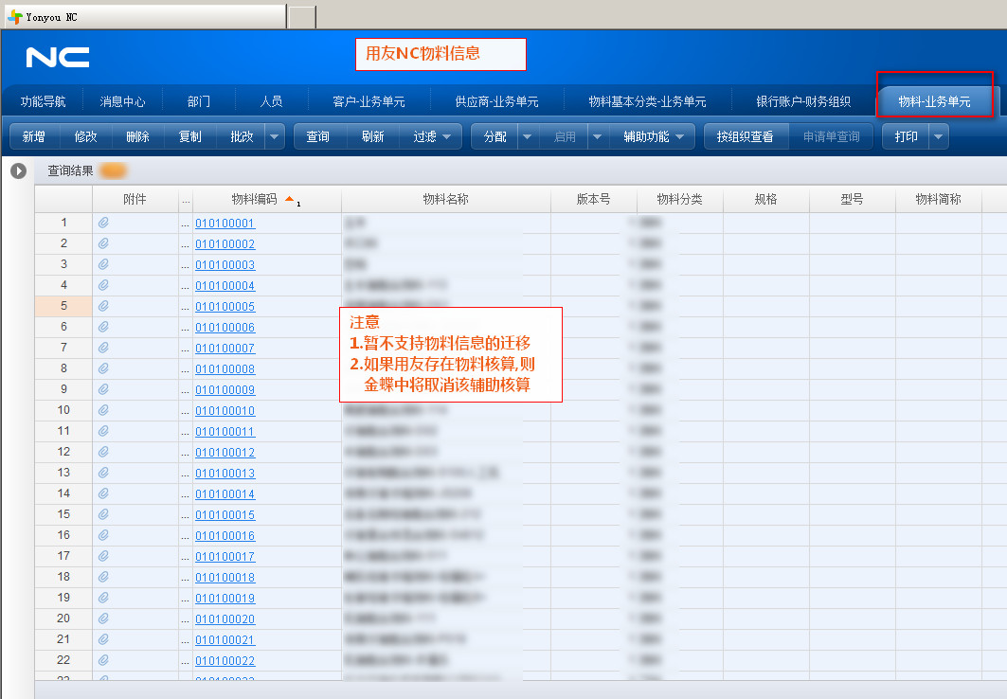Image resolution: width=1007 pixels, height=699 pixels.
Task: Expand the dropdown arrow next to 分配
Action: point(528,136)
